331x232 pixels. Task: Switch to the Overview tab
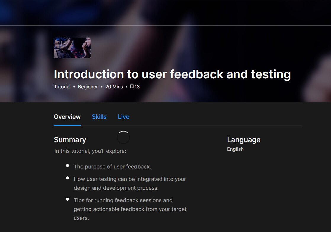(67, 117)
